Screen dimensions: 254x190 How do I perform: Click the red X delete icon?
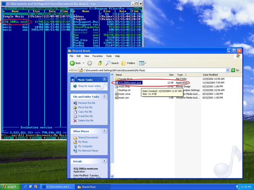coord(75,121)
